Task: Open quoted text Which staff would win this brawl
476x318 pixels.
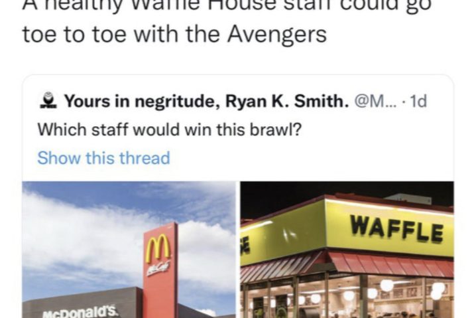Action: tap(170, 130)
